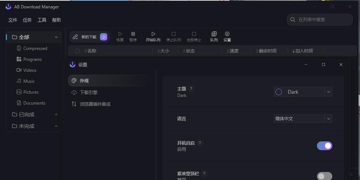Select the Dark theme color circle
The width and height of the screenshot is (360, 180).
(x=279, y=92)
